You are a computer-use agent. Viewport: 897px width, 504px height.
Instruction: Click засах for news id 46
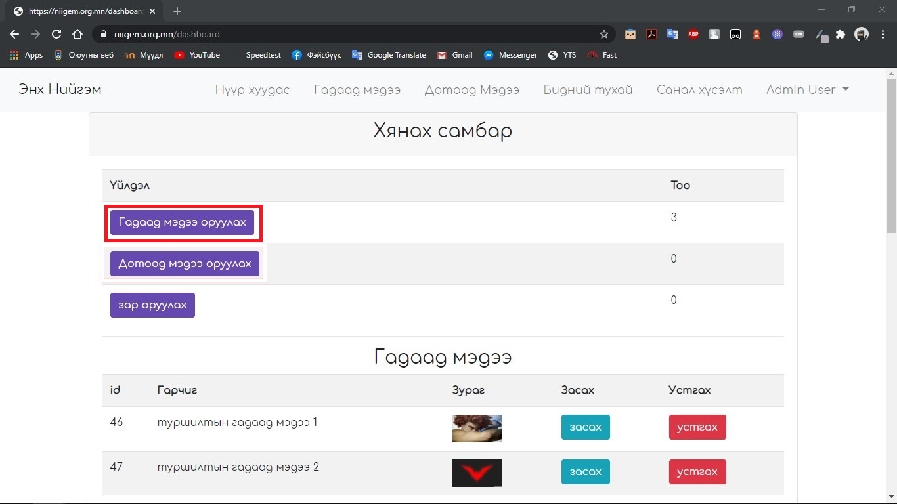[x=585, y=427]
